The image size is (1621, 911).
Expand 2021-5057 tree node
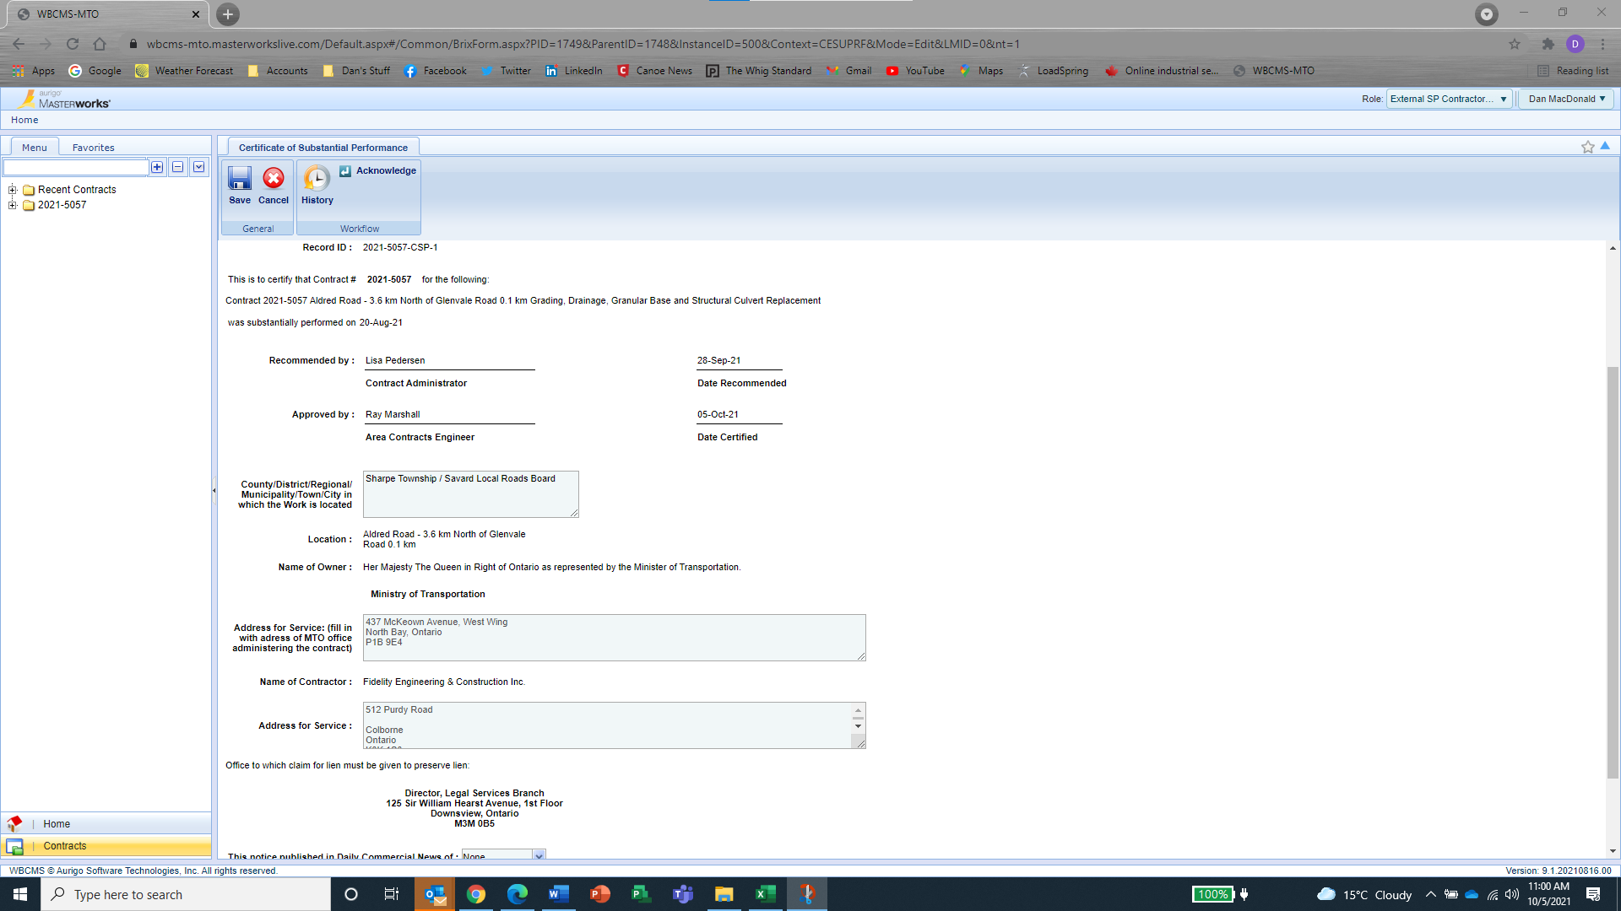[x=12, y=205]
